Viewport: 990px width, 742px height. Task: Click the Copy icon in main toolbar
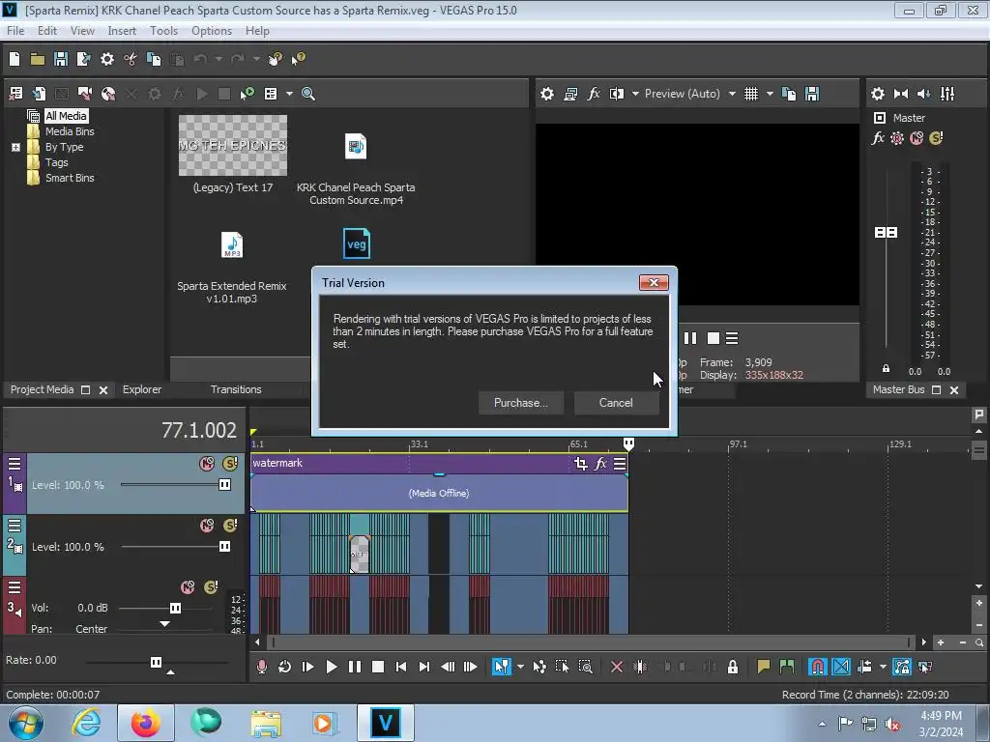[154, 59]
